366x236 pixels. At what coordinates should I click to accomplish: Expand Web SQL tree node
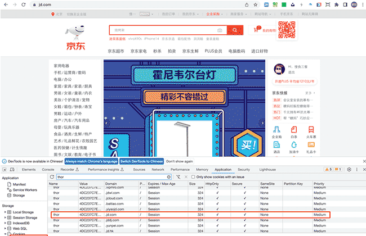point(5,229)
